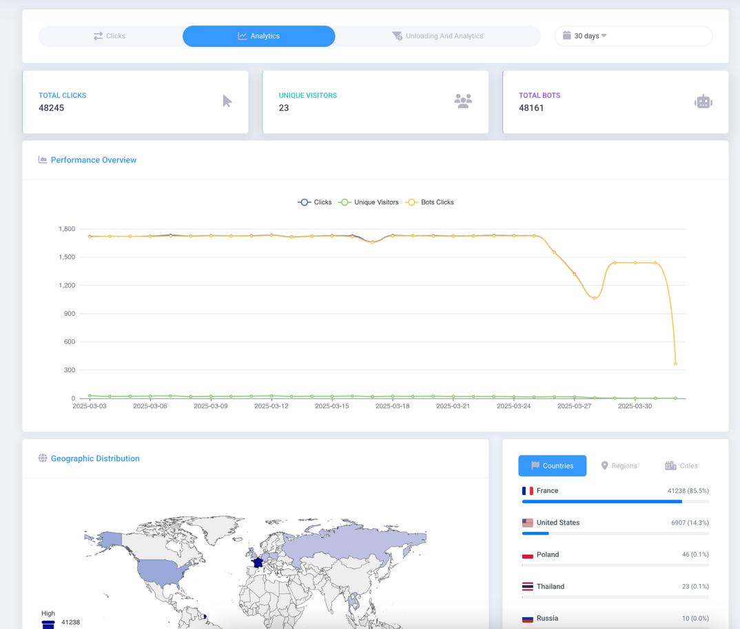Click the France count 41238 (85.5%)
The height and width of the screenshot is (629, 740).
tap(688, 491)
